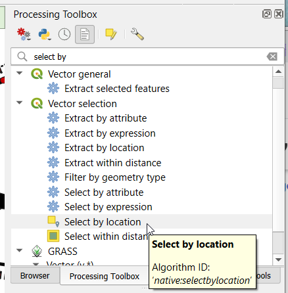The width and height of the screenshot is (288, 293).
Task: Toggle the Results Viewer document icon
Action: [85, 34]
